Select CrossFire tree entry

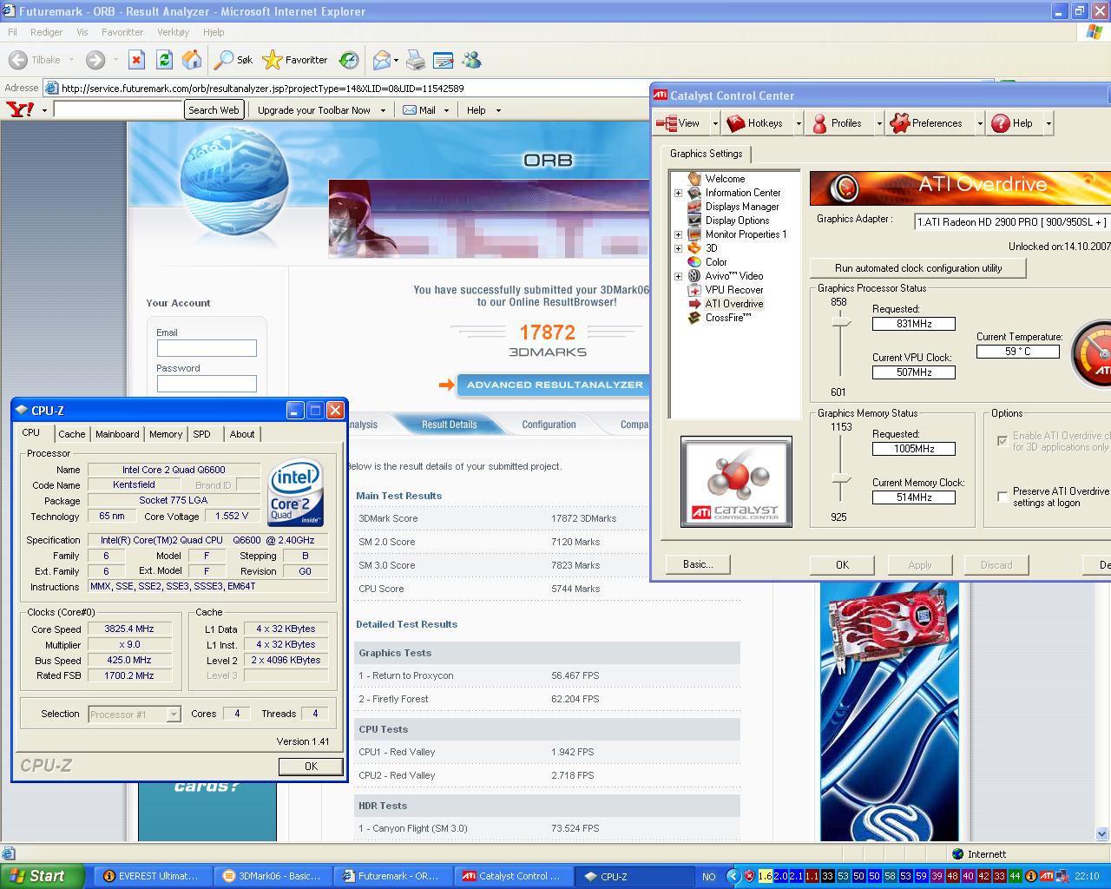coord(728,318)
